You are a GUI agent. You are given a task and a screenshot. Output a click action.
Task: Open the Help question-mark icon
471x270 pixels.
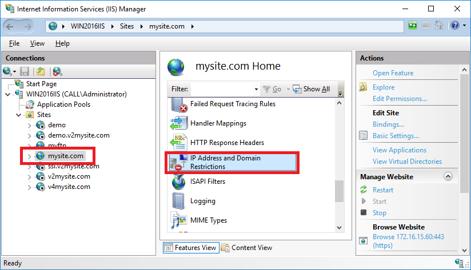point(455,26)
